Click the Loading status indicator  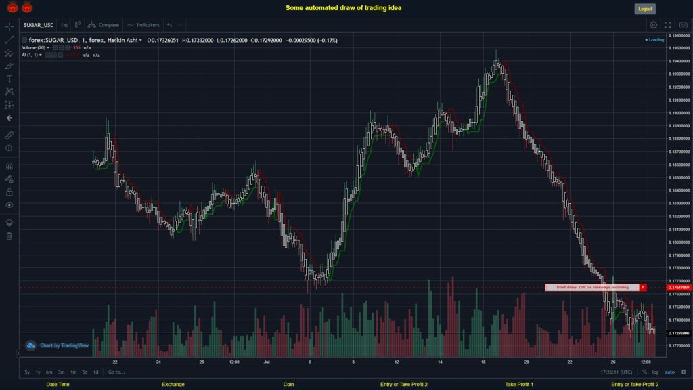[654, 40]
